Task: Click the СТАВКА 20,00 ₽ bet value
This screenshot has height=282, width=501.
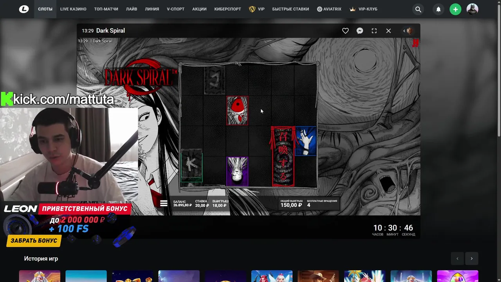Action: pyautogui.click(x=202, y=203)
